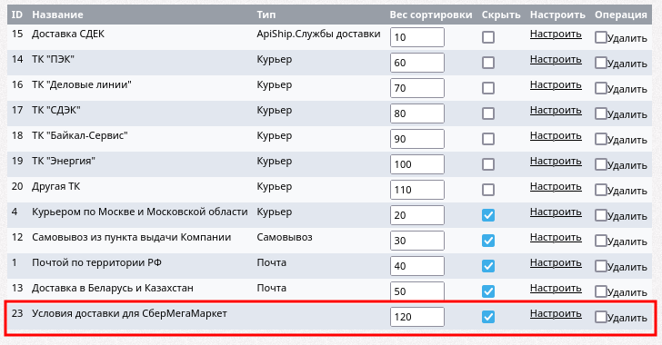
Task: Open Настроить link for ТК "Деловые линии"
Action: (556, 84)
